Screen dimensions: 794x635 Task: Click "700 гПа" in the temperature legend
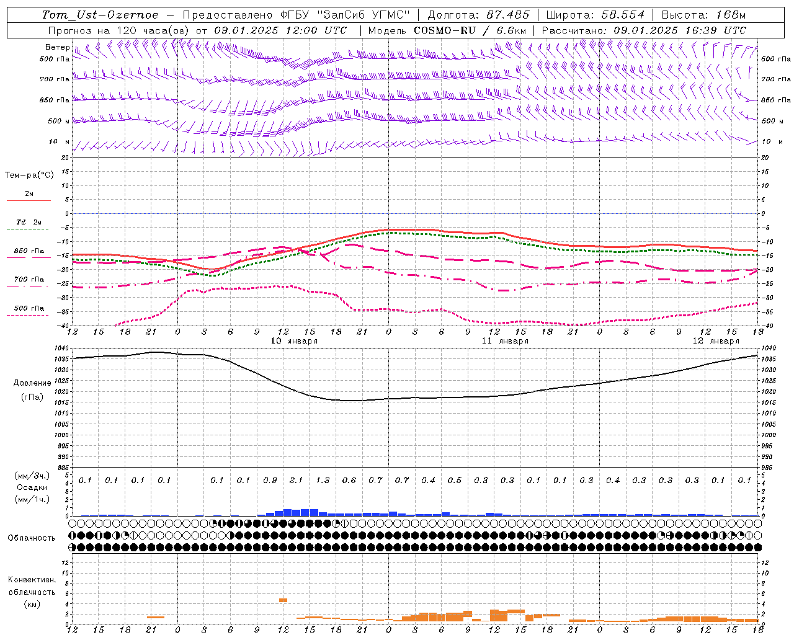coord(29,280)
